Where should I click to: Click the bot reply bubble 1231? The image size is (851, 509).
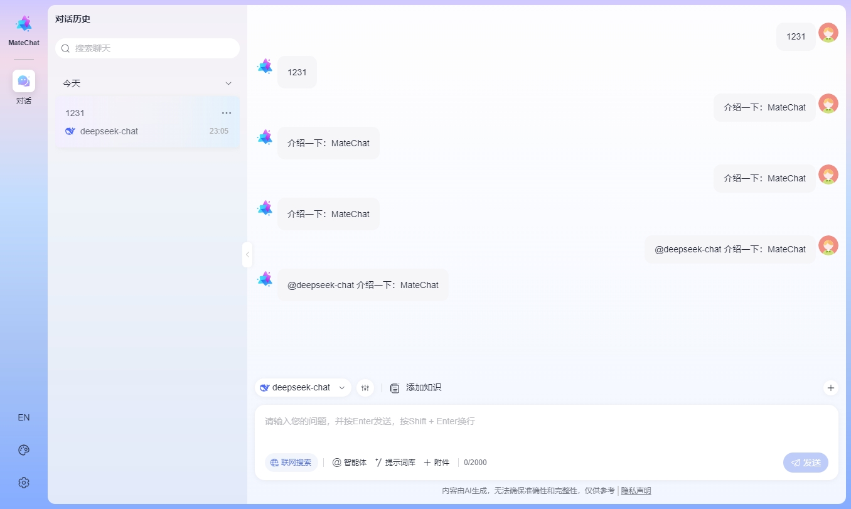point(297,72)
